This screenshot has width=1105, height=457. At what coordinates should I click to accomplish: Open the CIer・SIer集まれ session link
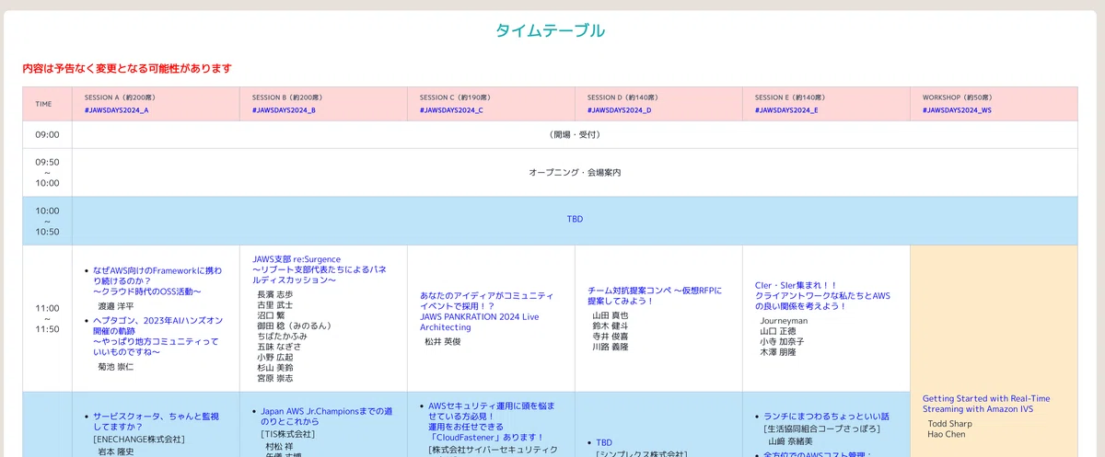pyautogui.click(x=822, y=295)
